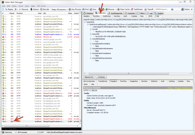Screen dimensions: 195x135
Task: Click the Find binoculars icon
Action: 83,9
